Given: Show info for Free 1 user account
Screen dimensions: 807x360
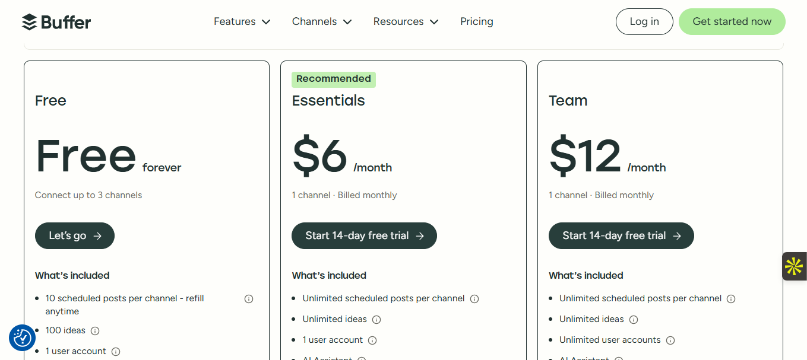Looking at the screenshot, I should (x=116, y=352).
